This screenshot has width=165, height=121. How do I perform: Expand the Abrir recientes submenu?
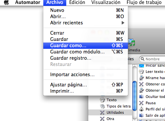click(x=86, y=23)
